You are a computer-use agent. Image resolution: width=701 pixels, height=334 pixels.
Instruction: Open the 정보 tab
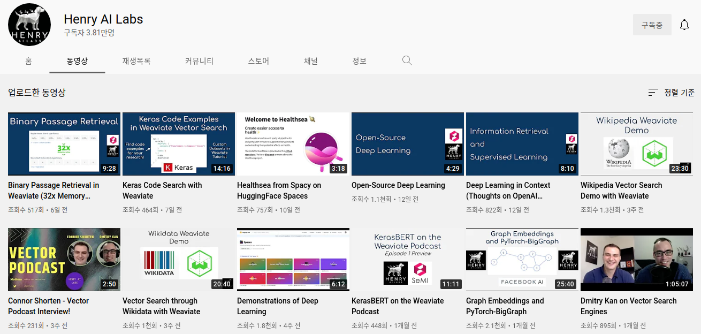pos(360,61)
